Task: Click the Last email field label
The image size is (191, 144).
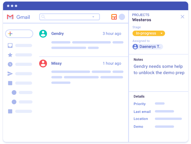Action: pyautogui.click(x=142, y=112)
